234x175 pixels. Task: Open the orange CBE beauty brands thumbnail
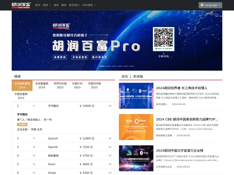pyautogui.click(x=136, y=127)
